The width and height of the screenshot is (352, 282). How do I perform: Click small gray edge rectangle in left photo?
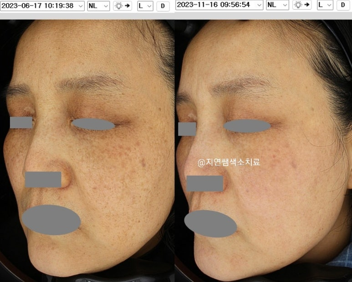[21, 122]
